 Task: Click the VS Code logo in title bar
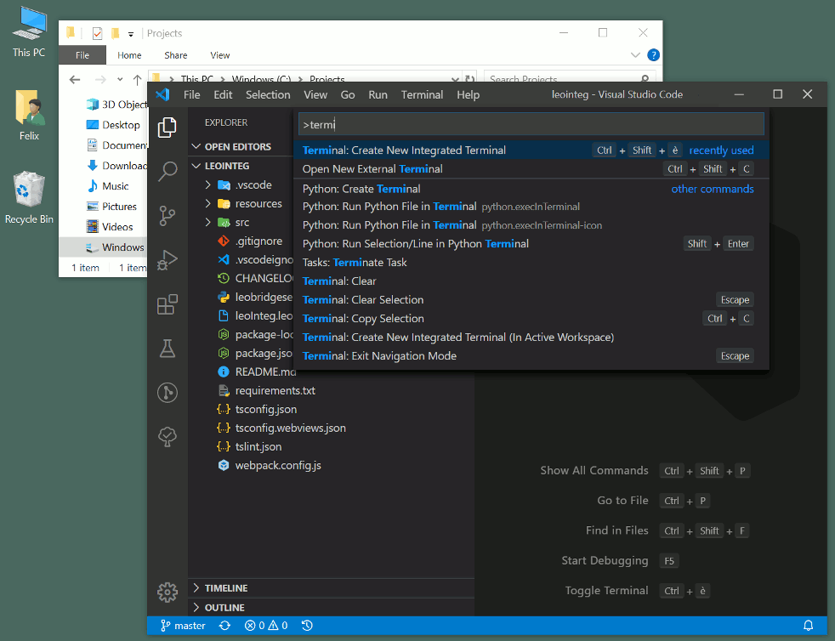(x=162, y=94)
